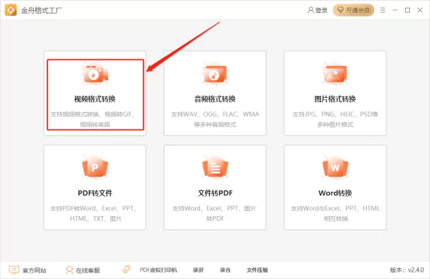Open the 在线客服 link
430x279 pixels.
click(87, 270)
